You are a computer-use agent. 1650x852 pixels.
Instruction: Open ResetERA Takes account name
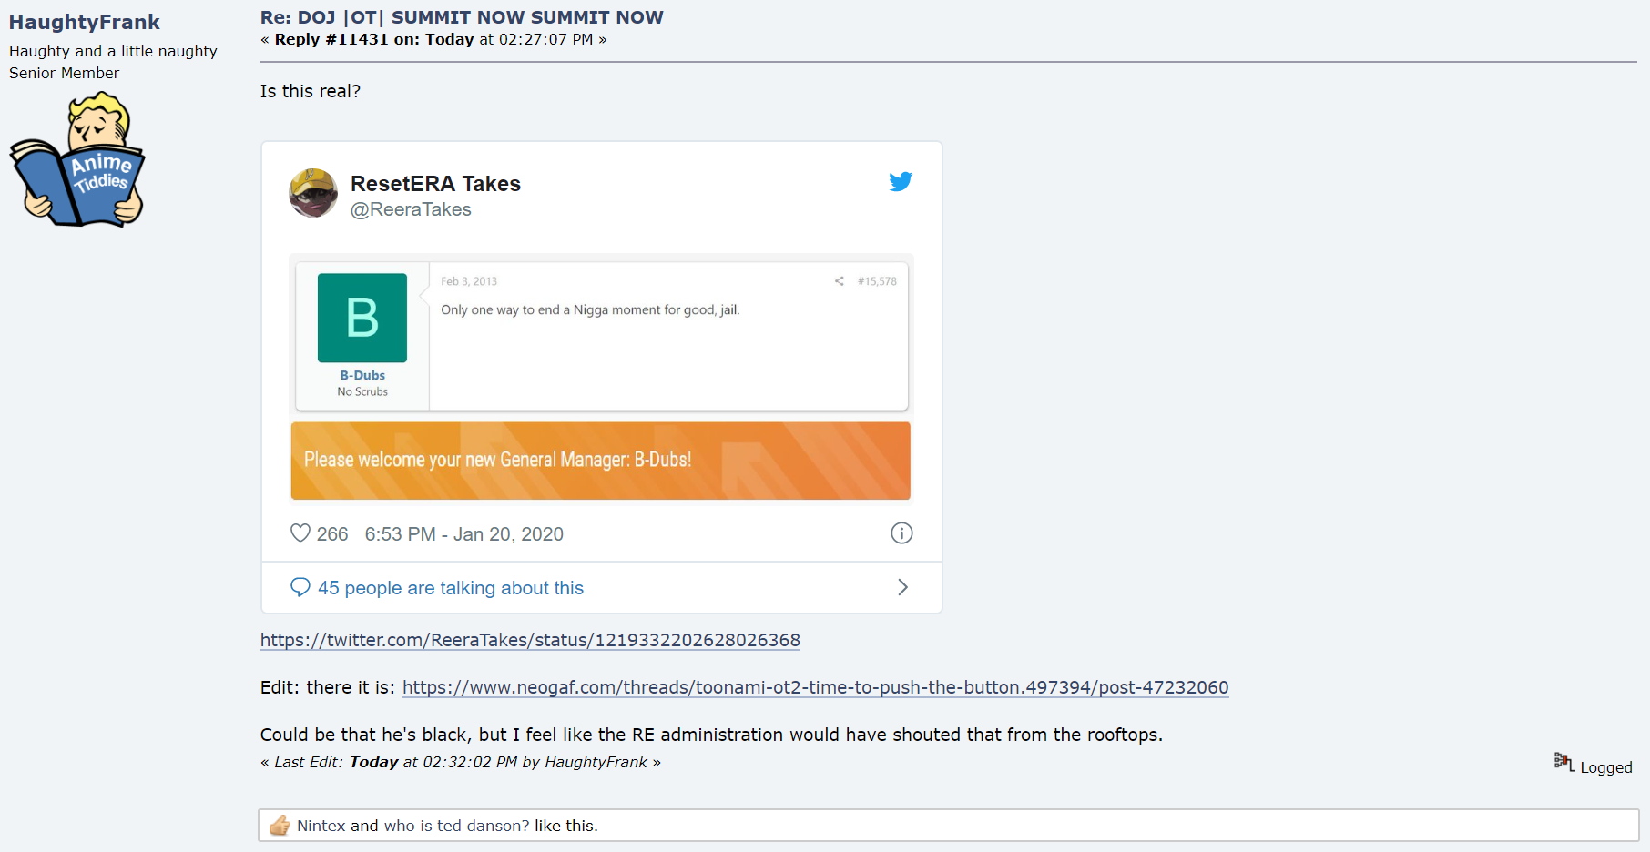pos(435,184)
